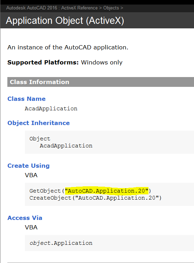Click the VBA label under Access Via
The width and height of the screenshot is (194, 263).
(x=31, y=227)
